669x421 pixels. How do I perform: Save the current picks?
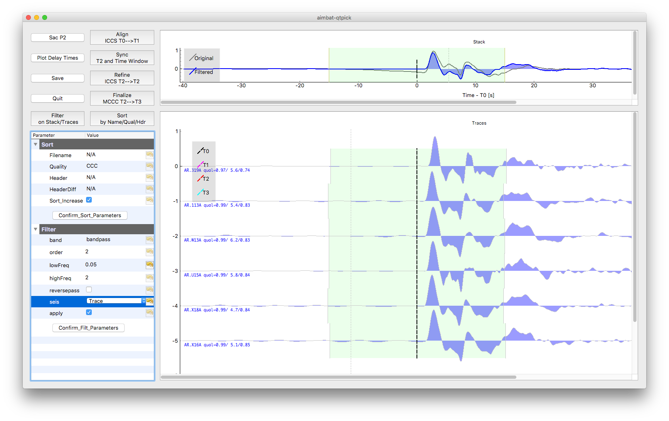58,78
